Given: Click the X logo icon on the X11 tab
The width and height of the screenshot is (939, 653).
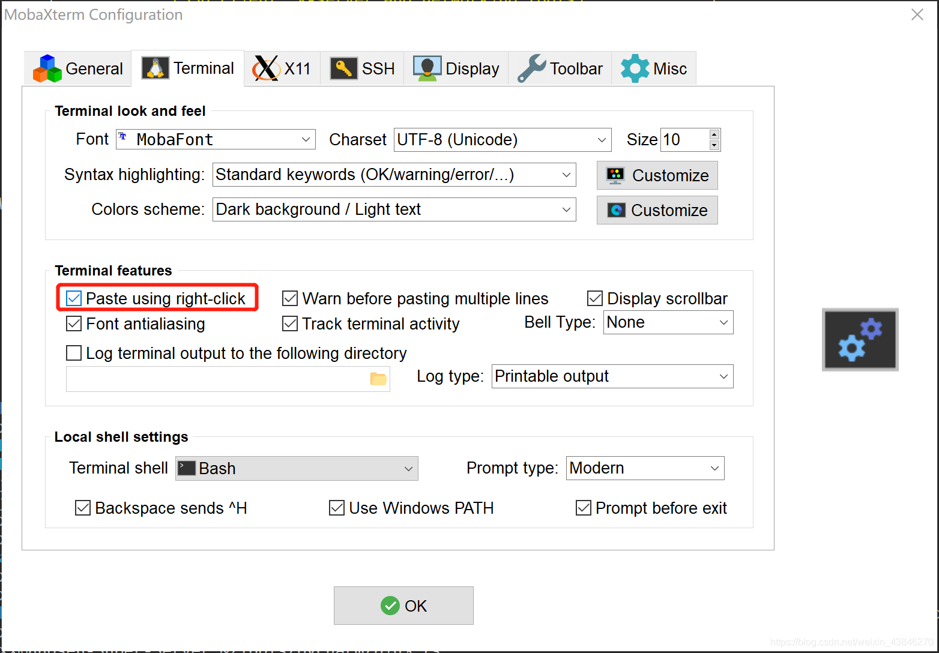Looking at the screenshot, I should pyautogui.click(x=266, y=68).
